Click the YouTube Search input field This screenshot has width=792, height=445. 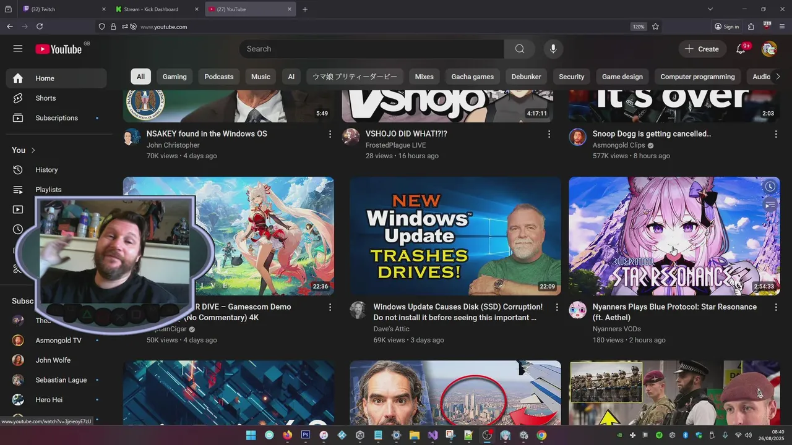(372, 49)
